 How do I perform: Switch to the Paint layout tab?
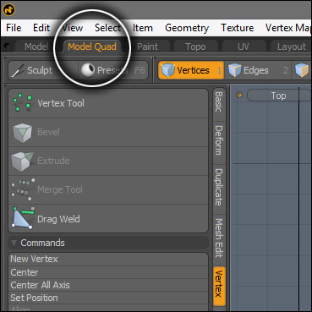pyautogui.click(x=148, y=47)
